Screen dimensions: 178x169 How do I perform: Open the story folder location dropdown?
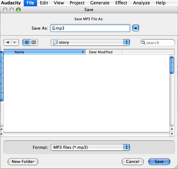tap(90, 42)
